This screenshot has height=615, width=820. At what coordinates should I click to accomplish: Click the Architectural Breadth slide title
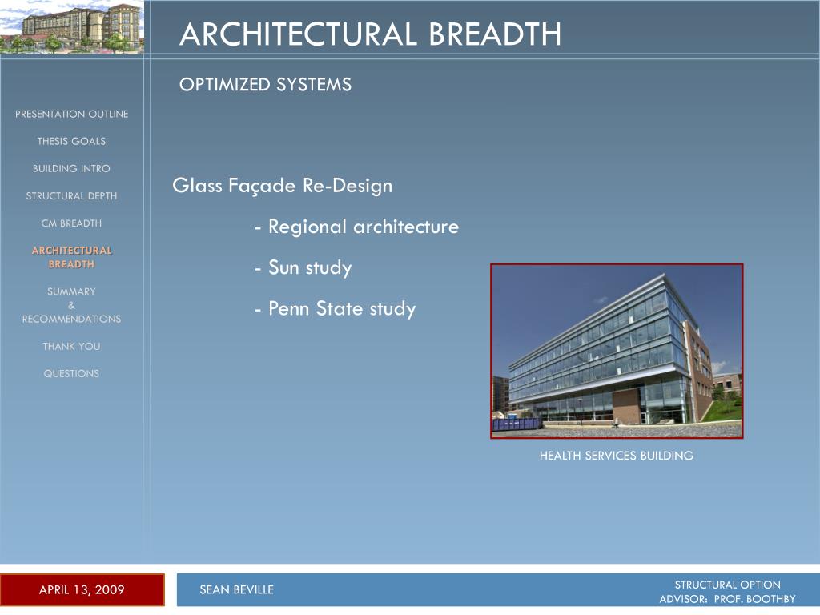click(x=370, y=34)
